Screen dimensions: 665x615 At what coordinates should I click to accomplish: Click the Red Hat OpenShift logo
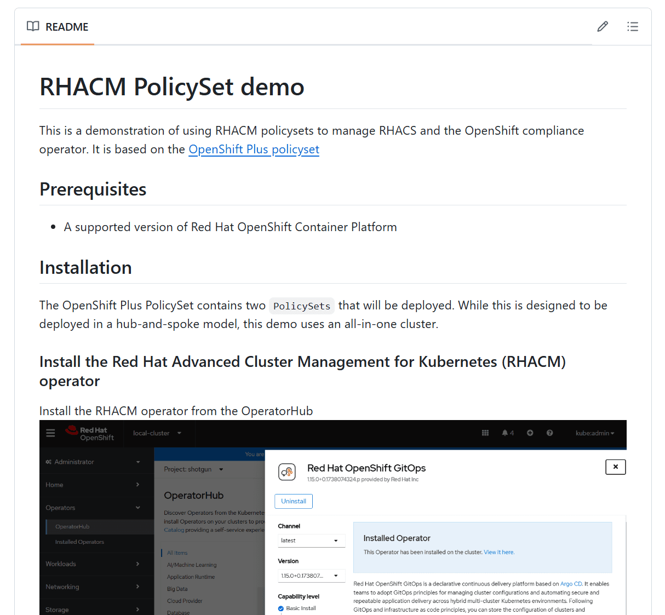89,433
